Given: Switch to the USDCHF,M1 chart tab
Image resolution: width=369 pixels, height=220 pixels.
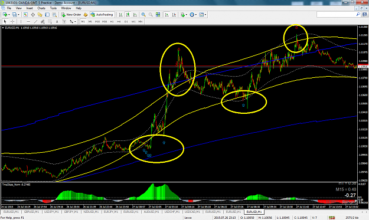Looking at the screenshot, I should [172, 212].
